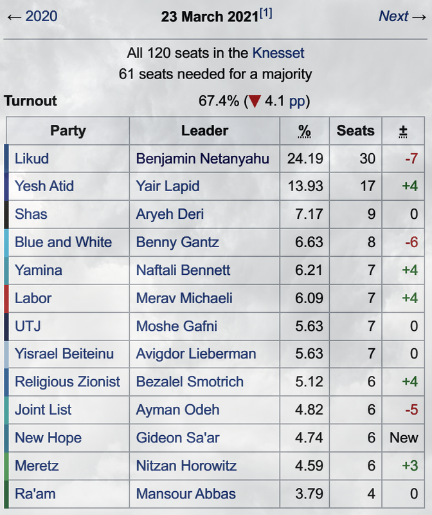Go to the Next election link

coord(393,16)
